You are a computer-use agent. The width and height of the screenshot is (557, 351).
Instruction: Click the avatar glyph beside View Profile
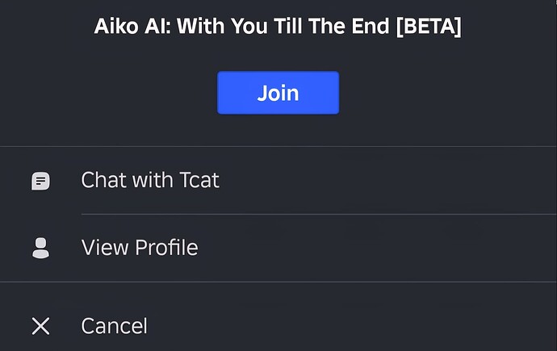(x=40, y=248)
